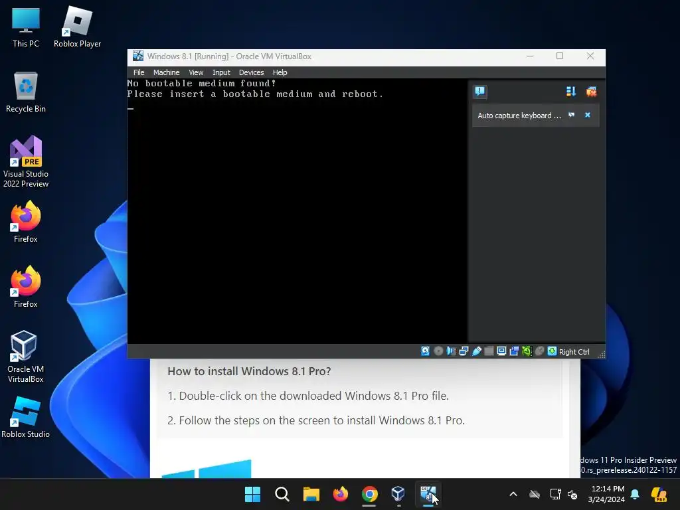Click mouse integration status icon
Screen dimensions: 680x510
pyautogui.click(x=539, y=351)
